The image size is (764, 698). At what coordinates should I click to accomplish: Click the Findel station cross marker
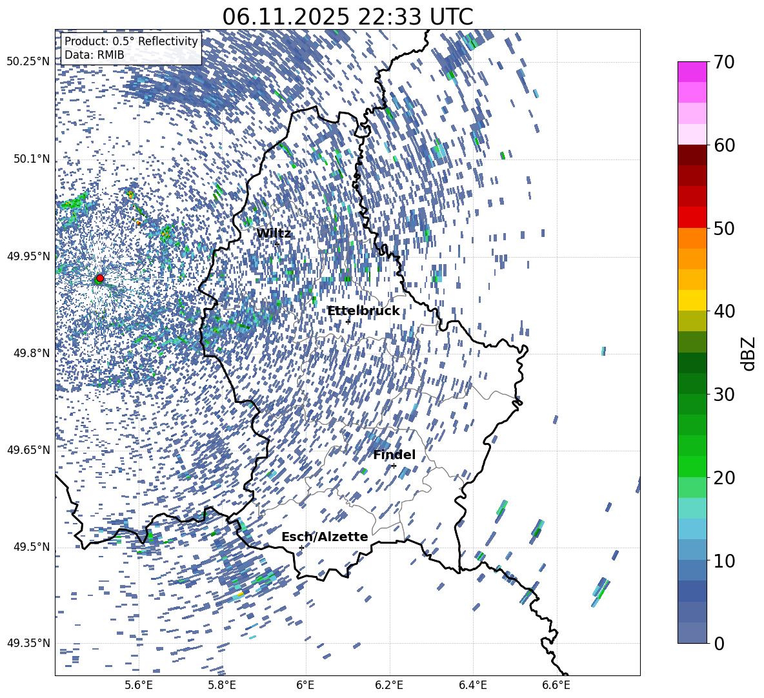(x=394, y=466)
